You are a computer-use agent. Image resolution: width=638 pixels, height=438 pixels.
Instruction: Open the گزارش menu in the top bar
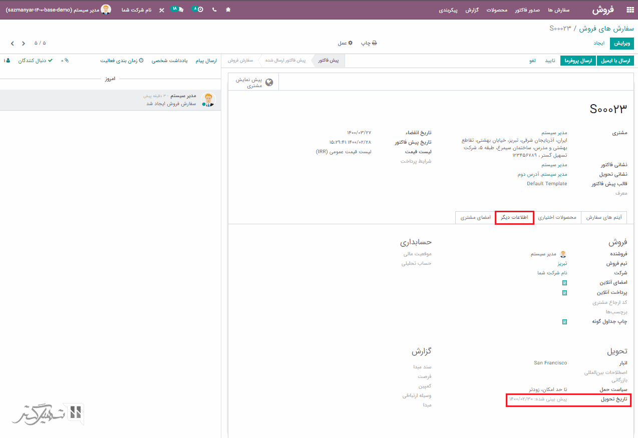click(472, 10)
